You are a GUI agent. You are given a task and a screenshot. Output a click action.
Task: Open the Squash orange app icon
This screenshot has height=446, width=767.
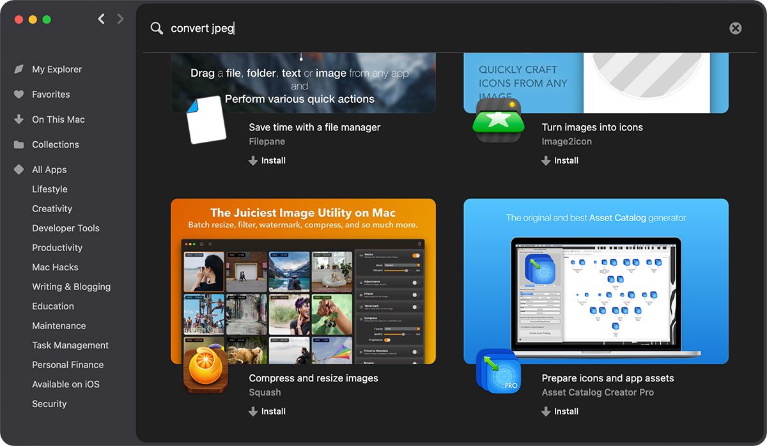206,369
